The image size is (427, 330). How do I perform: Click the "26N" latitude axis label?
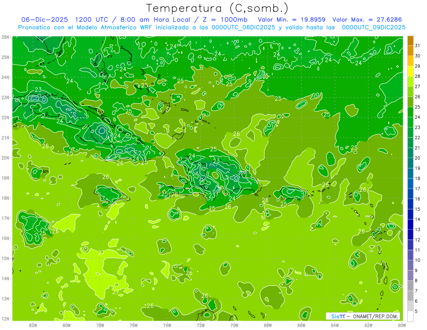5,37
